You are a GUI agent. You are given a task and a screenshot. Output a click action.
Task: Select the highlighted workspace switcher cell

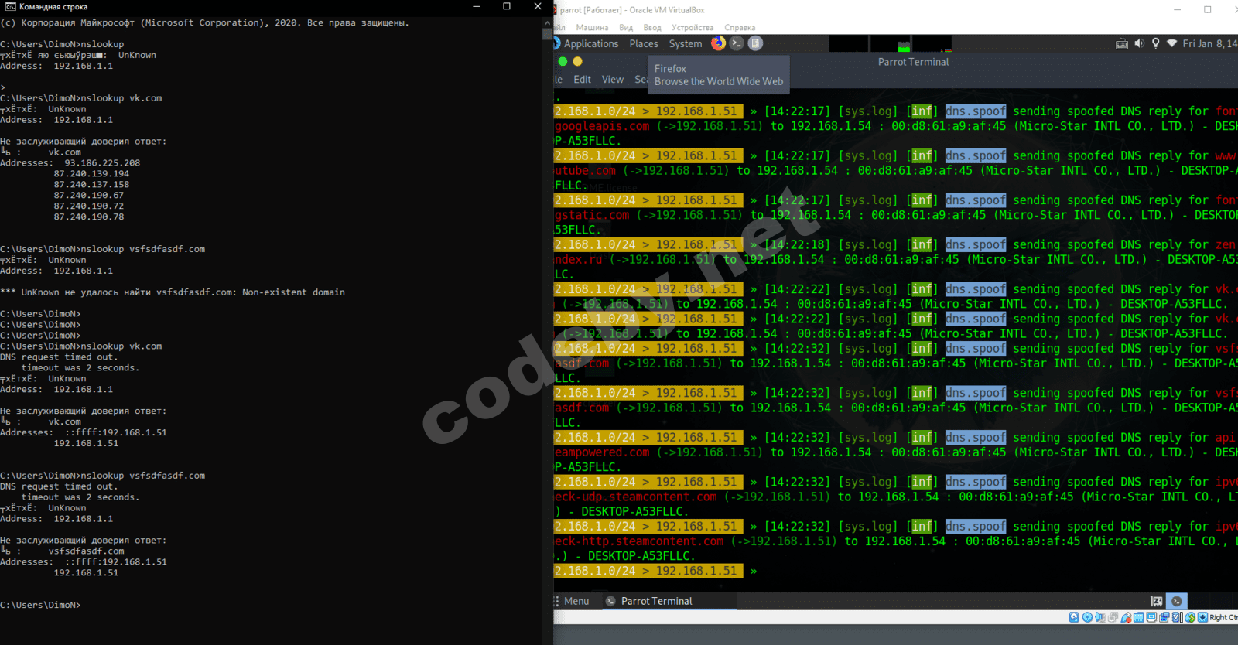point(1177,601)
